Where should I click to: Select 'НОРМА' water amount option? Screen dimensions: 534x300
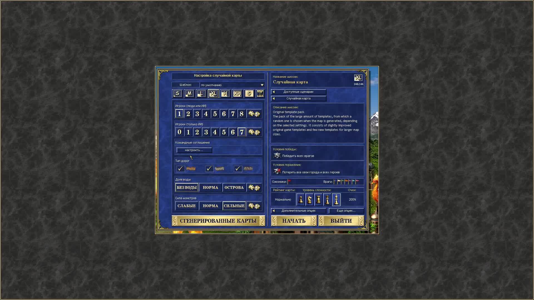point(211,187)
